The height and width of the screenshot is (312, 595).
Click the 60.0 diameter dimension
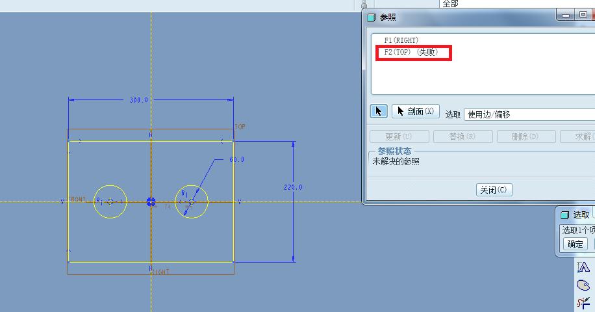[x=237, y=160]
